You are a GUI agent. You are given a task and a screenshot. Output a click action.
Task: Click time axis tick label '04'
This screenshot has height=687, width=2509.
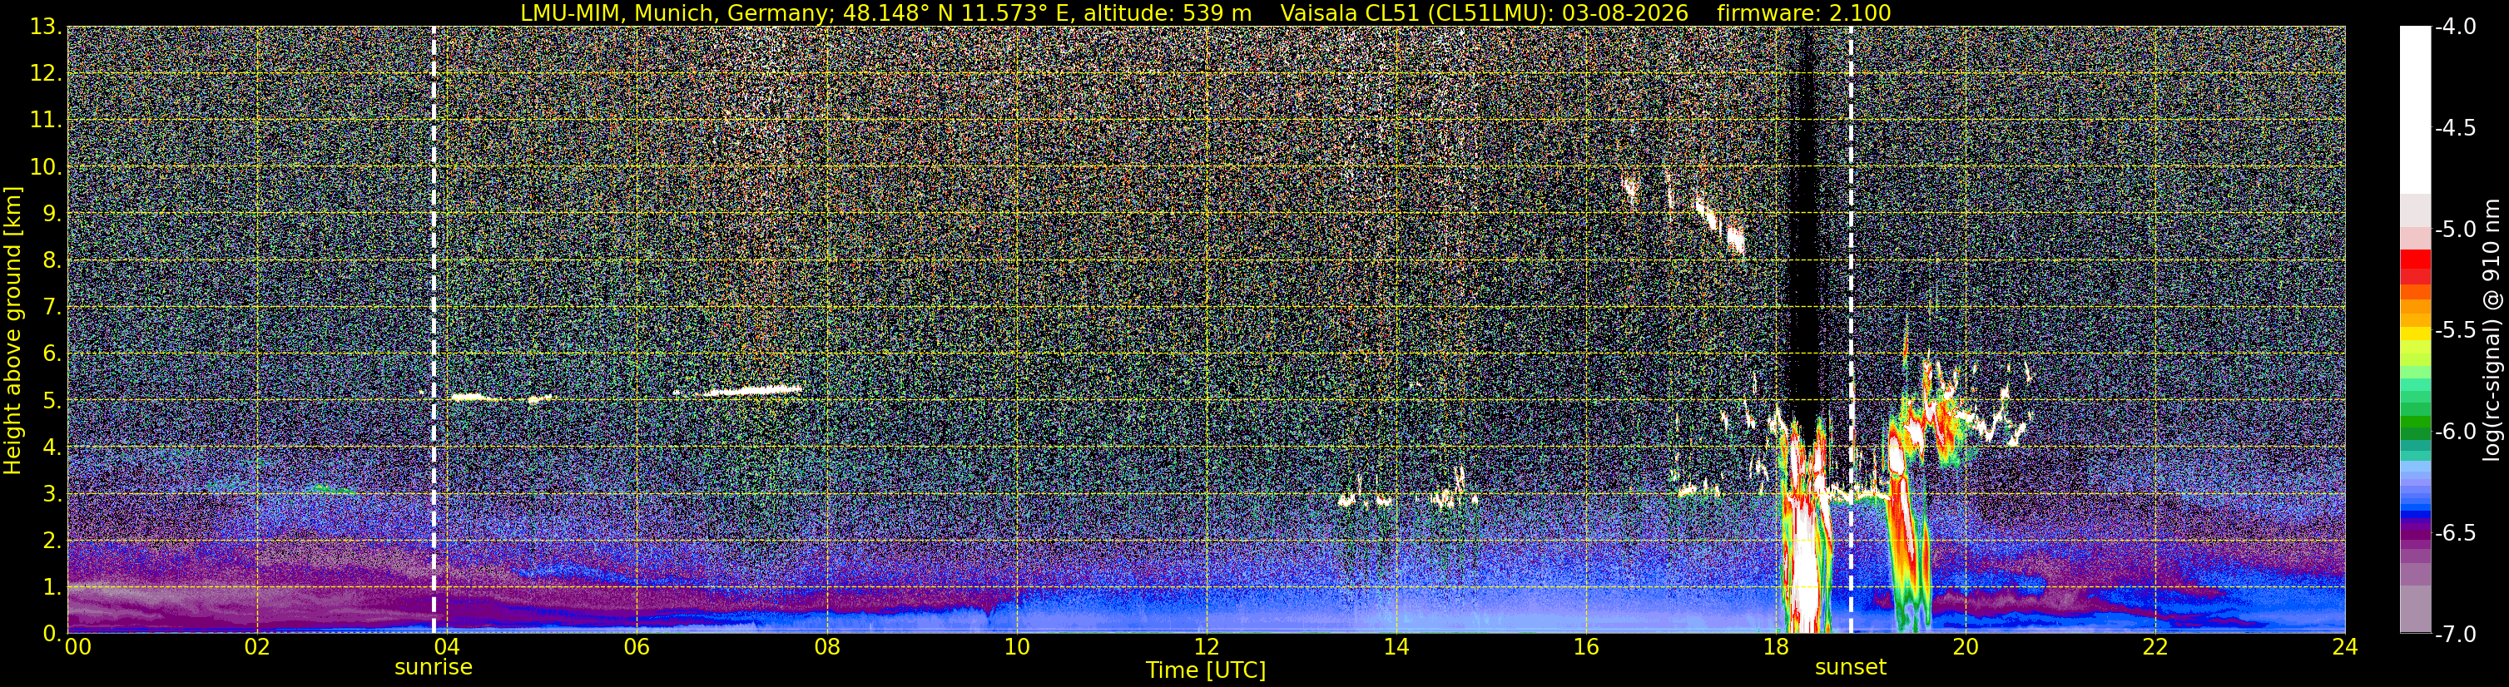coord(446,647)
